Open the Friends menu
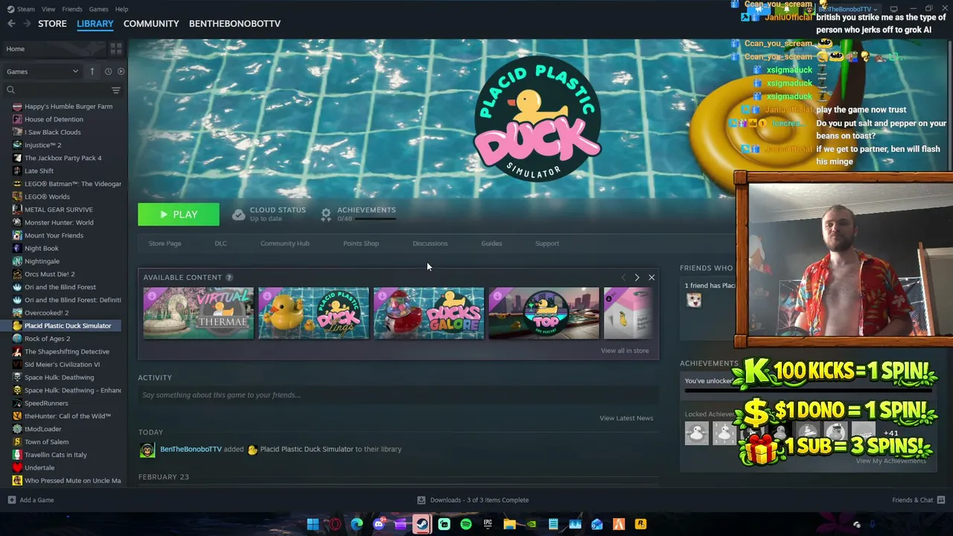Image resolution: width=953 pixels, height=536 pixels. coord(72,9)
